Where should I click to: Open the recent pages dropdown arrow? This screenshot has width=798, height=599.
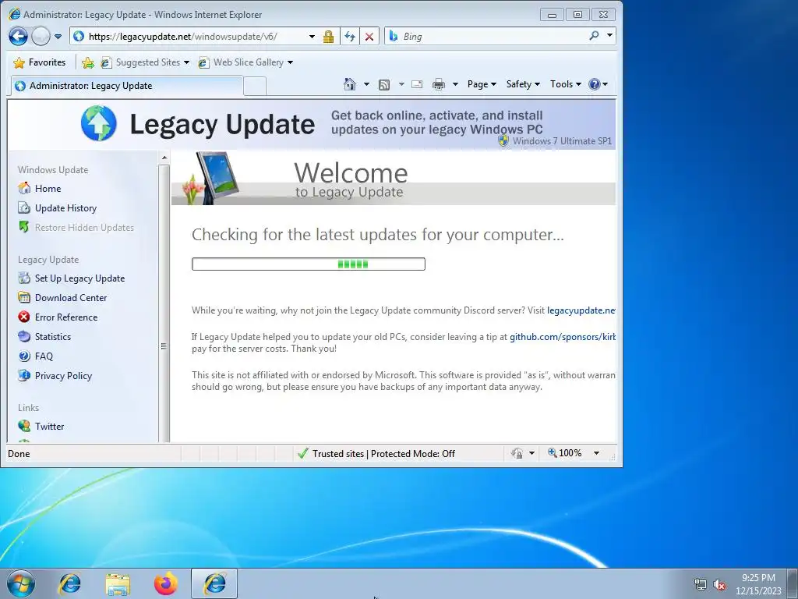[58, 37]
